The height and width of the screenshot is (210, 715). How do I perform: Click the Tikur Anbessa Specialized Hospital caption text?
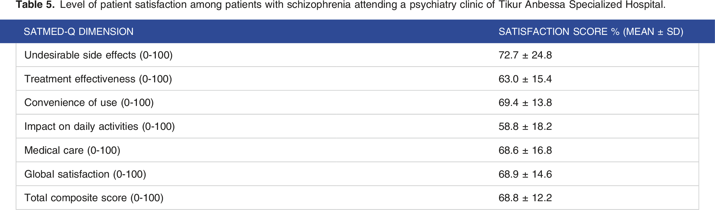point(582,5)
